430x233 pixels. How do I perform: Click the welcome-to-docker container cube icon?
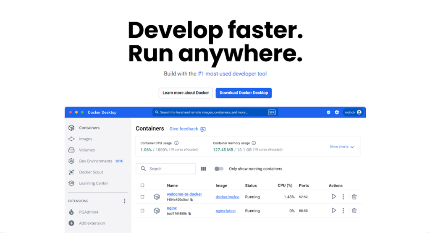[157, 197]
